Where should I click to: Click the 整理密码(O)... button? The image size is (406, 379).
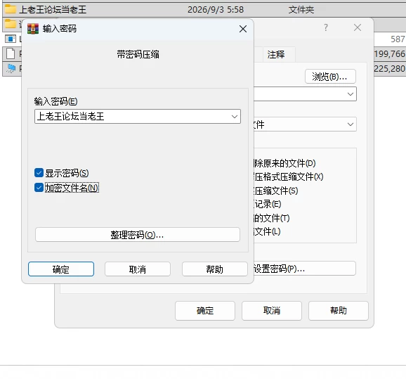138,235
